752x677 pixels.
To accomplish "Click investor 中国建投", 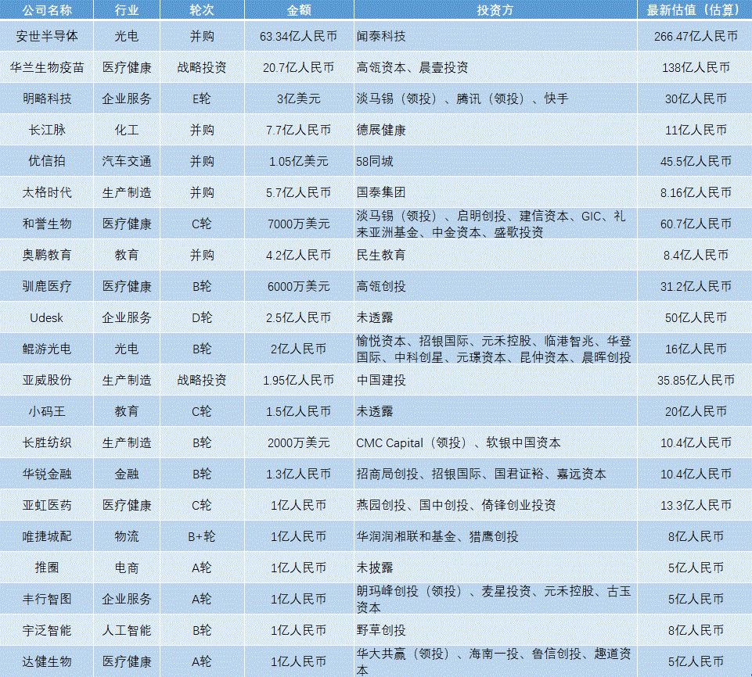I will tap(381, 379).
